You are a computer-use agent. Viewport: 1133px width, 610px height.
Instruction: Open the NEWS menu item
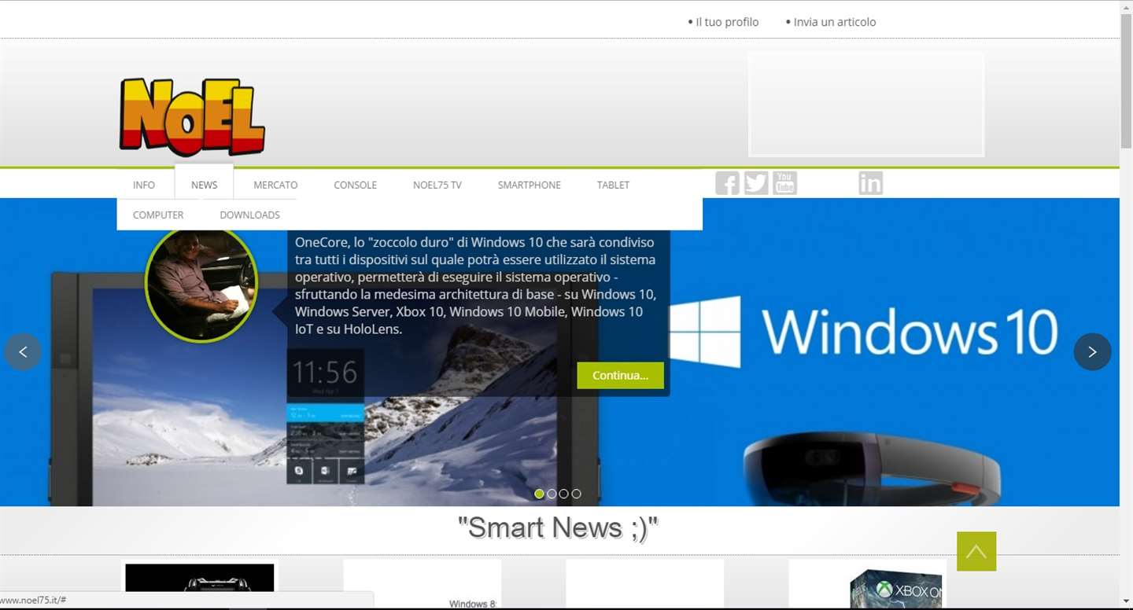click(x=204, y=185)
